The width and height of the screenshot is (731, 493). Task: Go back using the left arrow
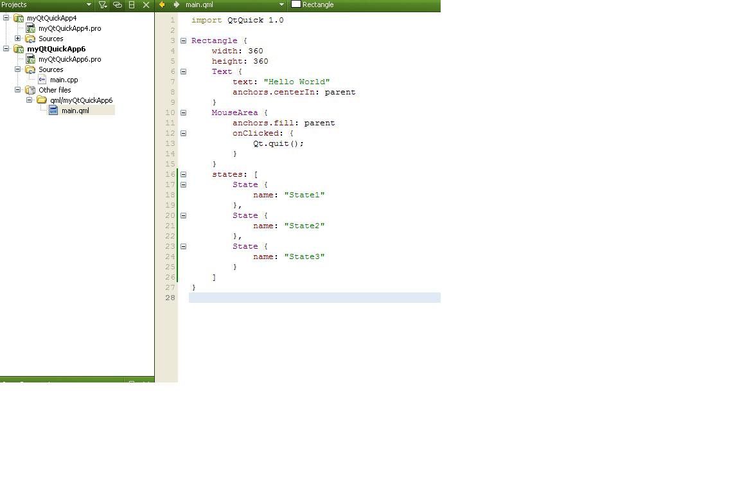tap(162, 4)
